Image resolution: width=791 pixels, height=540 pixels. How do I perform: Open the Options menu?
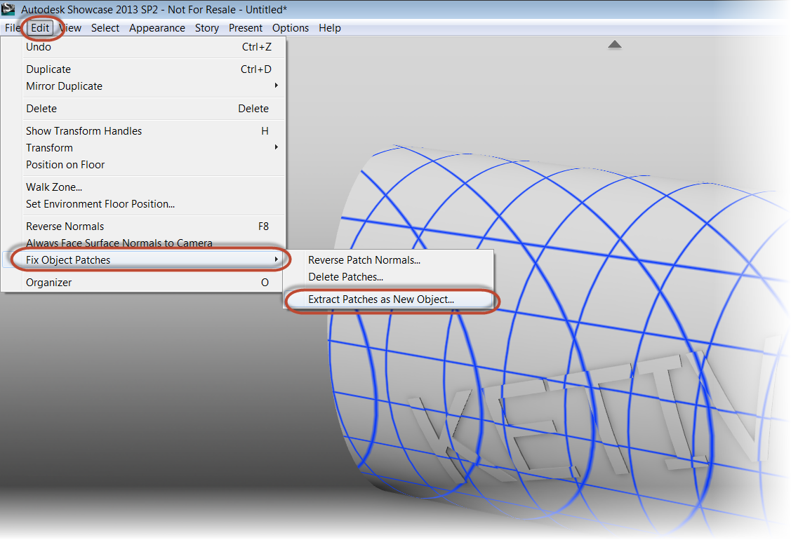coord(290,27)
